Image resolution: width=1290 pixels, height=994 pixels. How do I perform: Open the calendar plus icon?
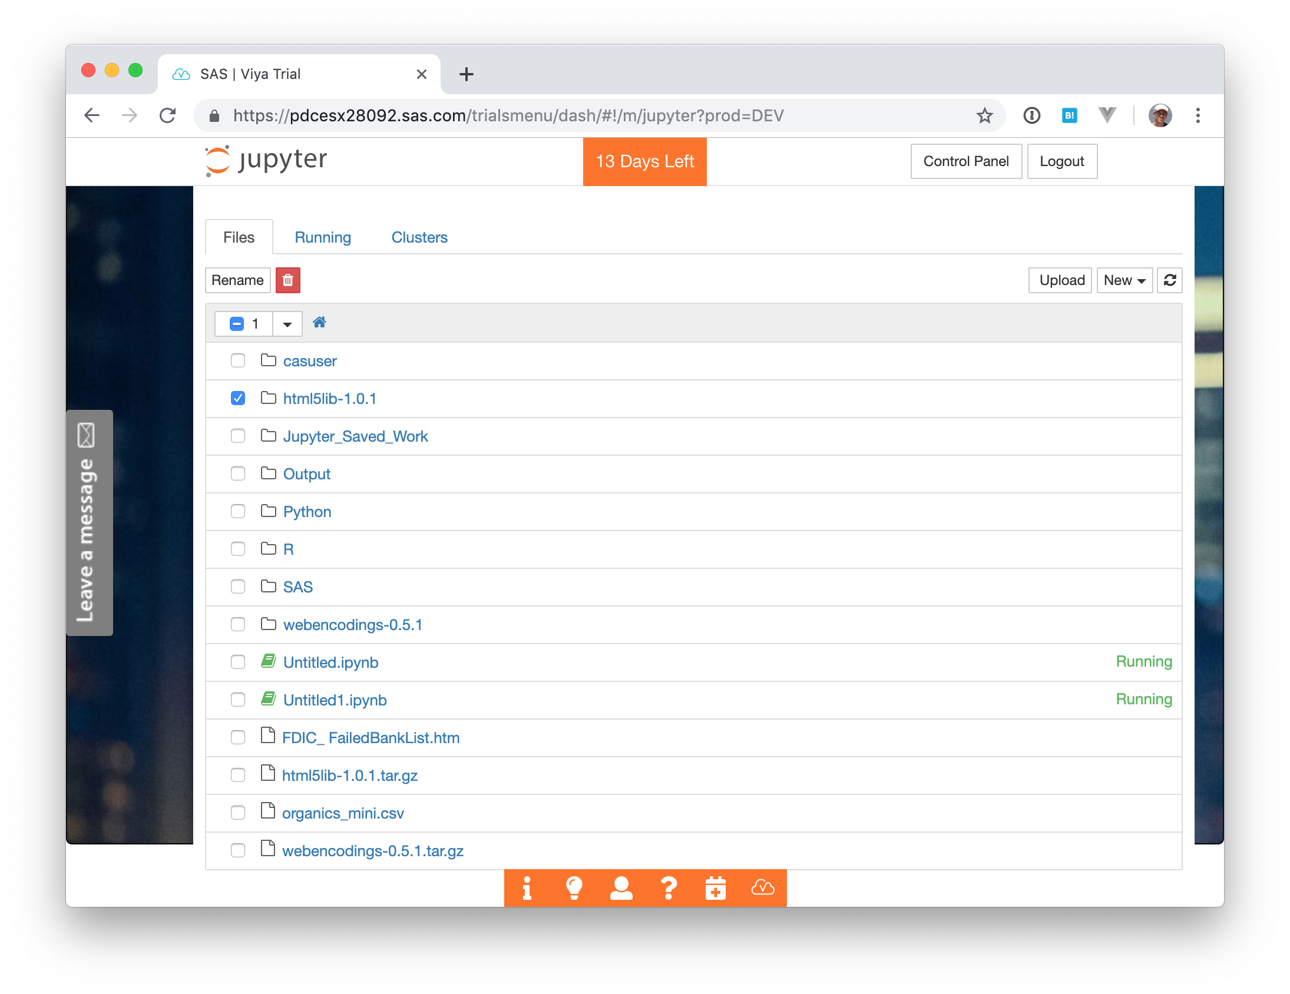coord(715,887)
